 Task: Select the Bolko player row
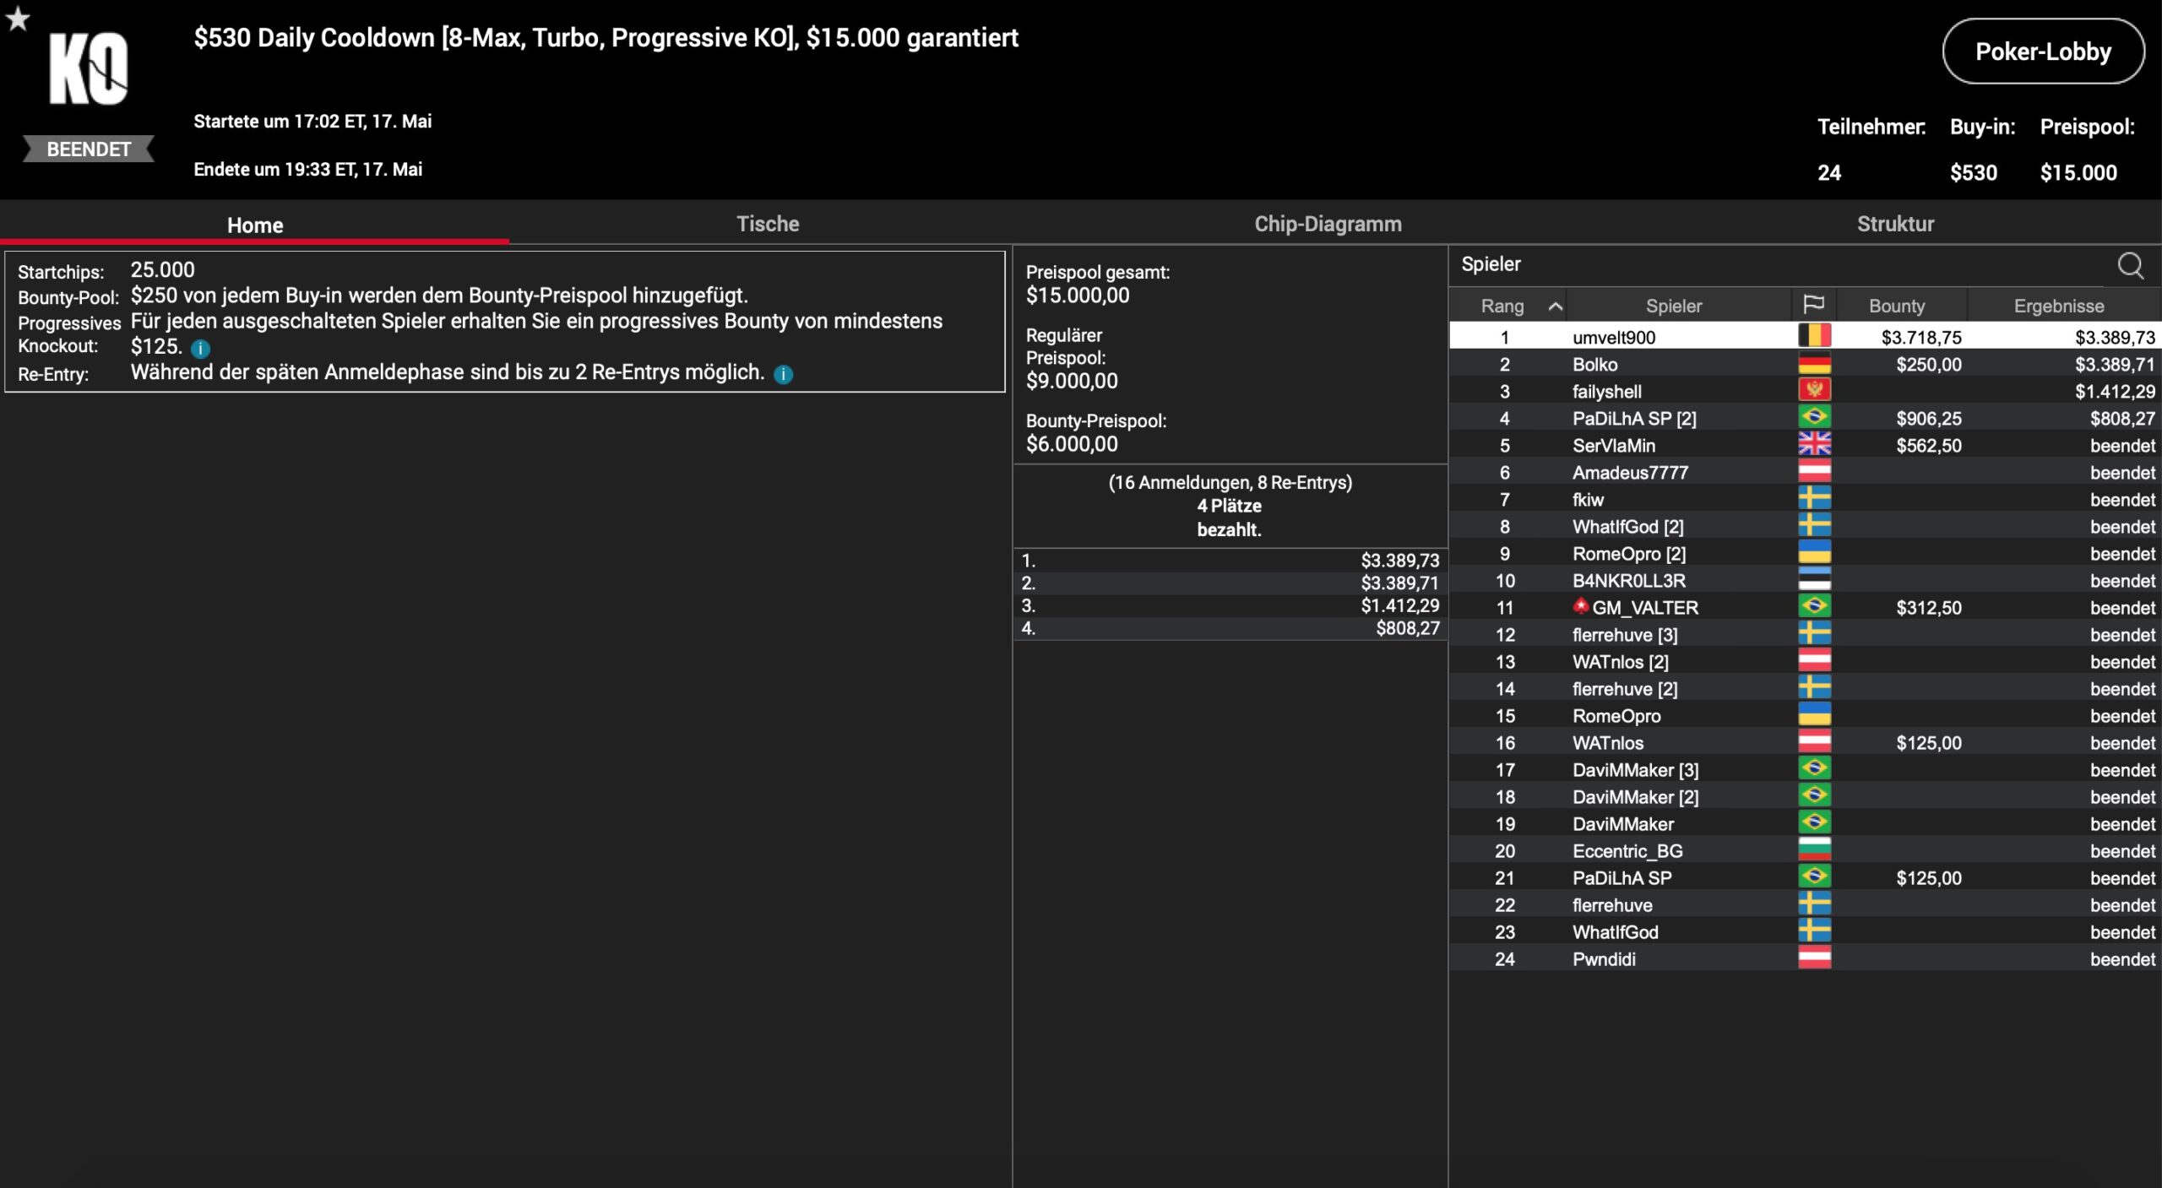1594,364
